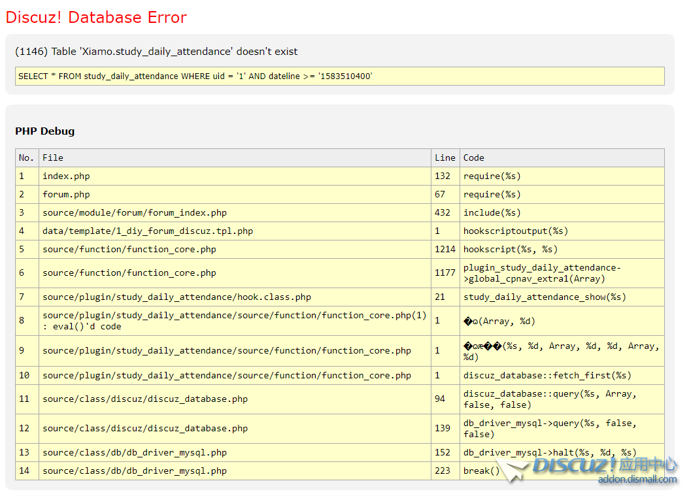
Task: Click the 'Code' column header
Action: 474,157
